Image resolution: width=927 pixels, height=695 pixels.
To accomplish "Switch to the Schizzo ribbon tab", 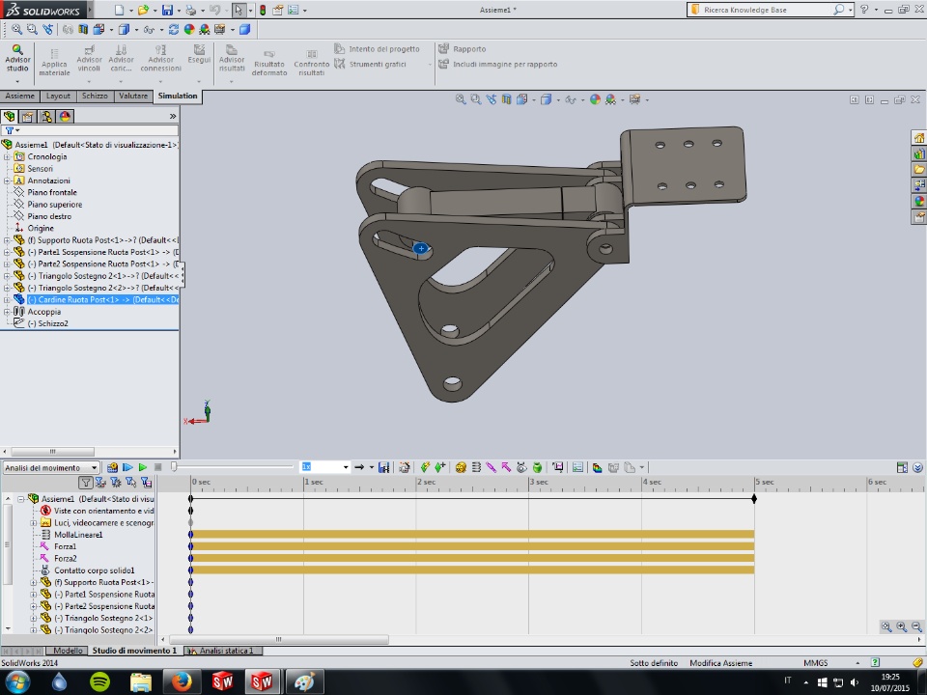I will (x=95, y=97).
